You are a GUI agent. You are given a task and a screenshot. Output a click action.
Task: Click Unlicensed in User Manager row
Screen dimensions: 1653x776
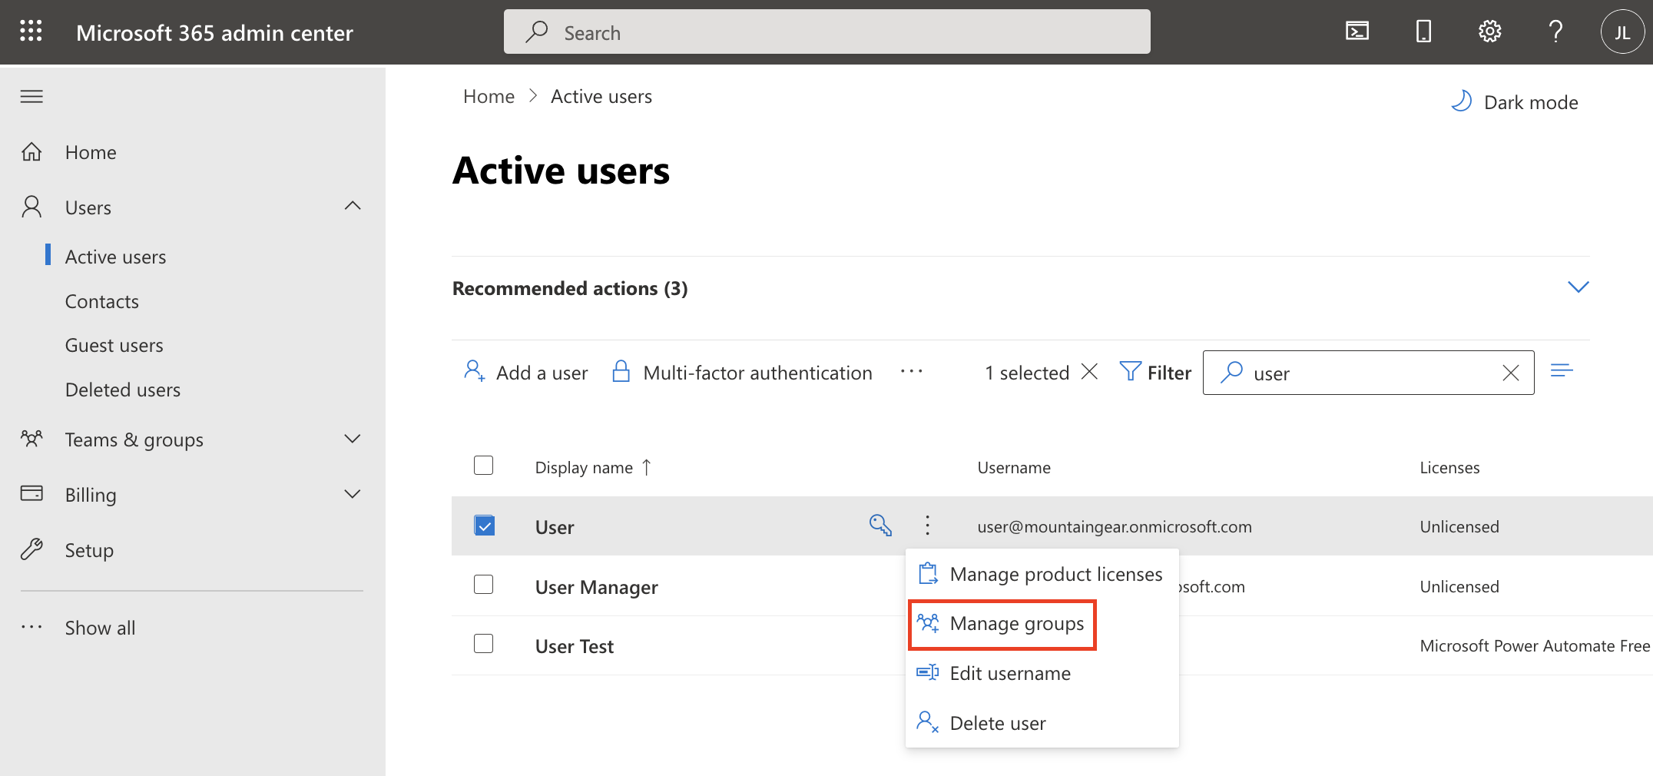[1459, 586]
